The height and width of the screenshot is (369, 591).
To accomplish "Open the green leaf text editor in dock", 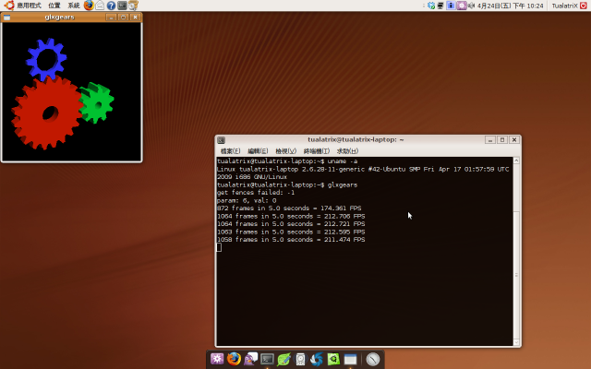I will click(x=284, y=359).
